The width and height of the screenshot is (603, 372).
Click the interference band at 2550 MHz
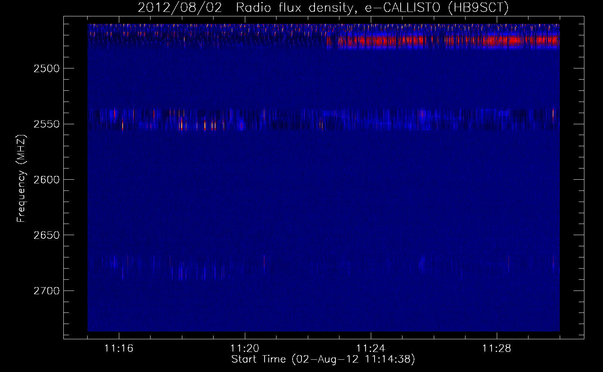click(323, 120)
